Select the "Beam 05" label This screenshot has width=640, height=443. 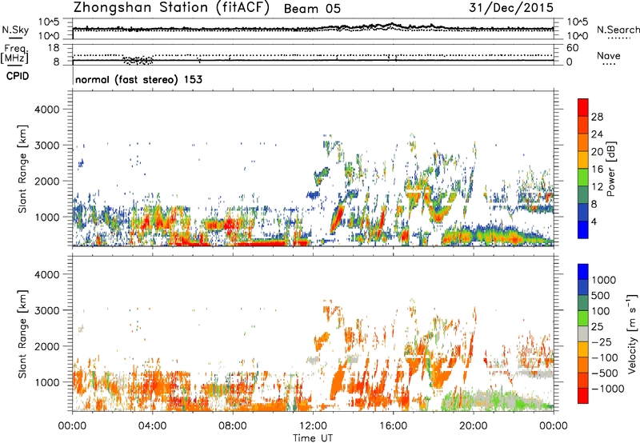click(x=312, y=9)
